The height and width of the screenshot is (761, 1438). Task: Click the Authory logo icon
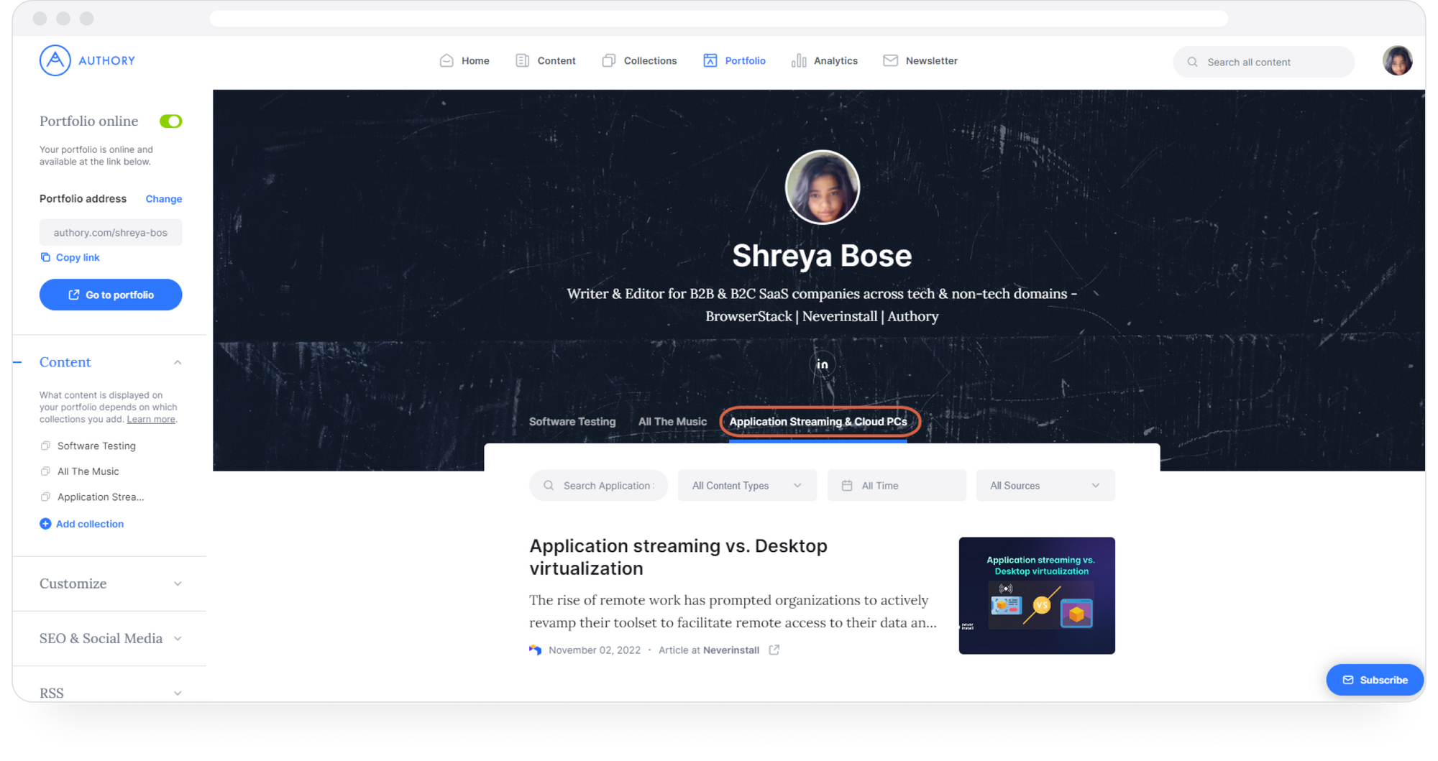coord(55,60)
